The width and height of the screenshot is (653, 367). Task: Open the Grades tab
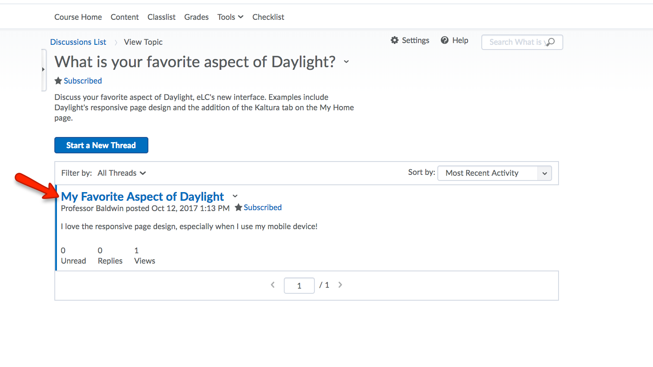point(196,17)
